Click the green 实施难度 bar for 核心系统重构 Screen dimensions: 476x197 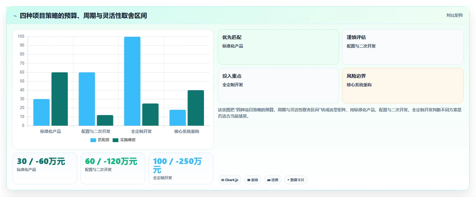(196, 108)
